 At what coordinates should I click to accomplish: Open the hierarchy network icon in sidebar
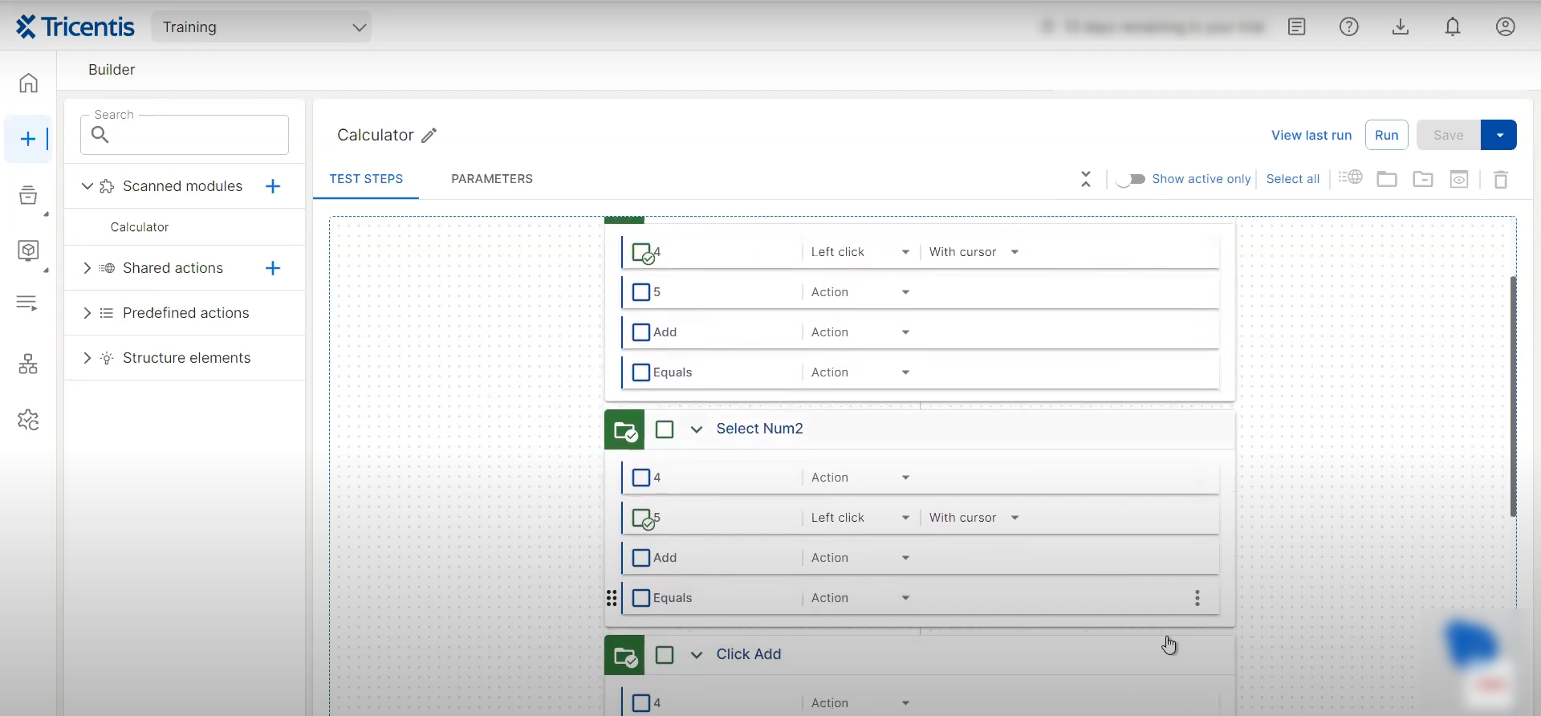pos(28,364)
